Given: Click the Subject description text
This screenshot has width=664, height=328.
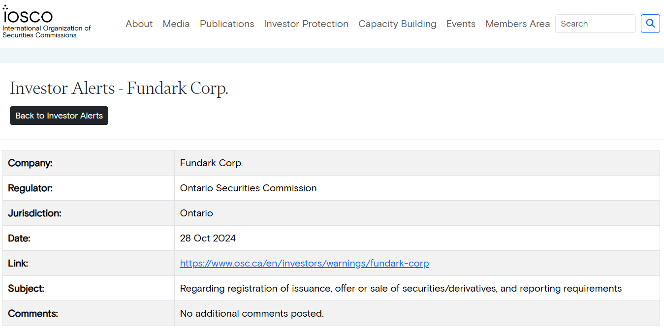Looking at the screenshot, I should pyautogui.click(x=401, y=289).
